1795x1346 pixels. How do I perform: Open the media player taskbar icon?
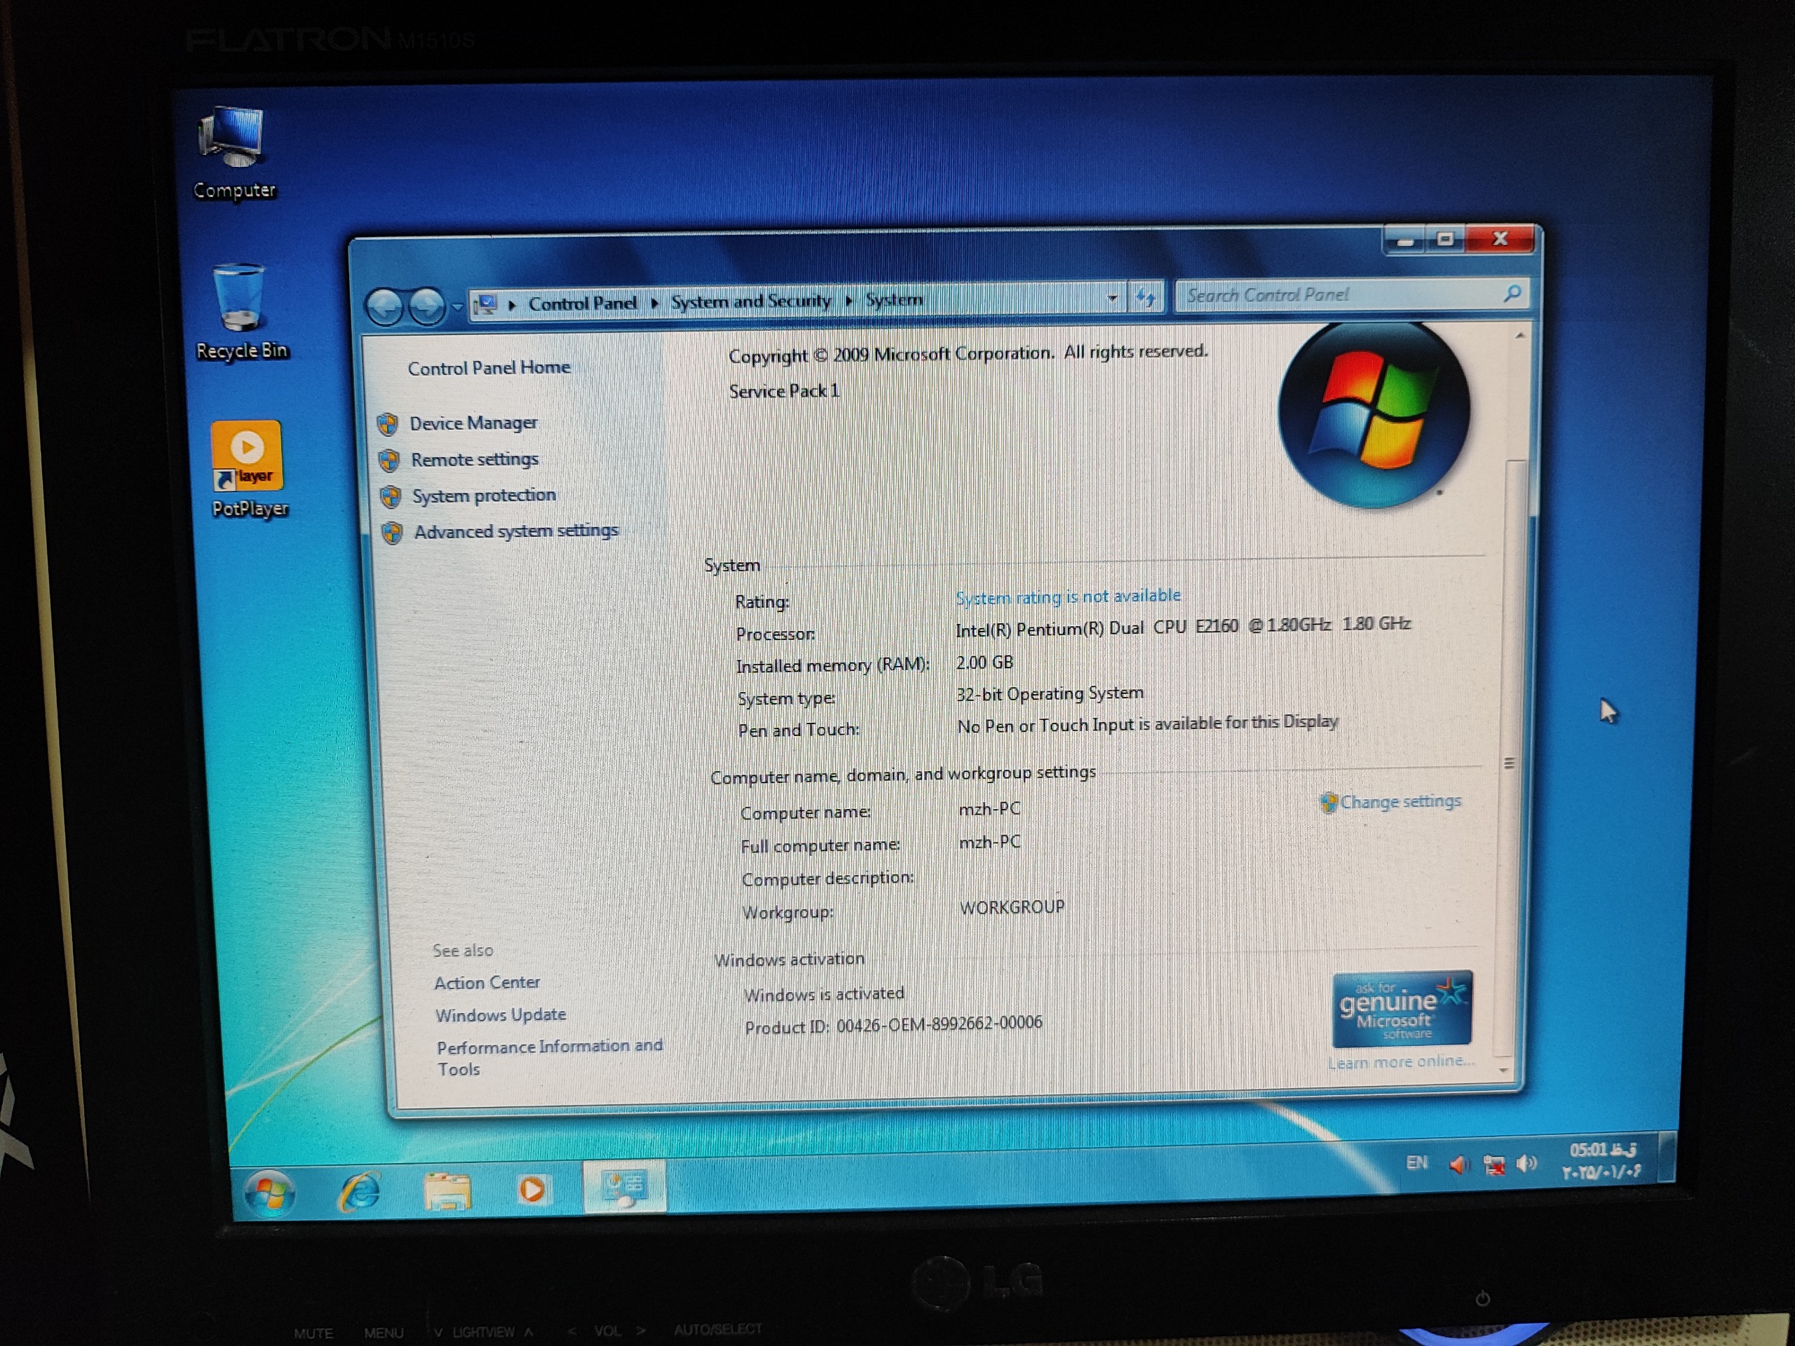tap(532, 1190)
